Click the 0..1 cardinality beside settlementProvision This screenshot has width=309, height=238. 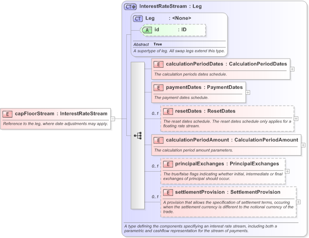click(x=155, y=197)
